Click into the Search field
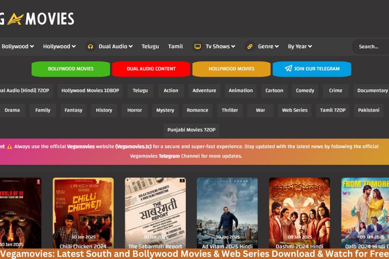The image size is (389, 259). point(370,47)
